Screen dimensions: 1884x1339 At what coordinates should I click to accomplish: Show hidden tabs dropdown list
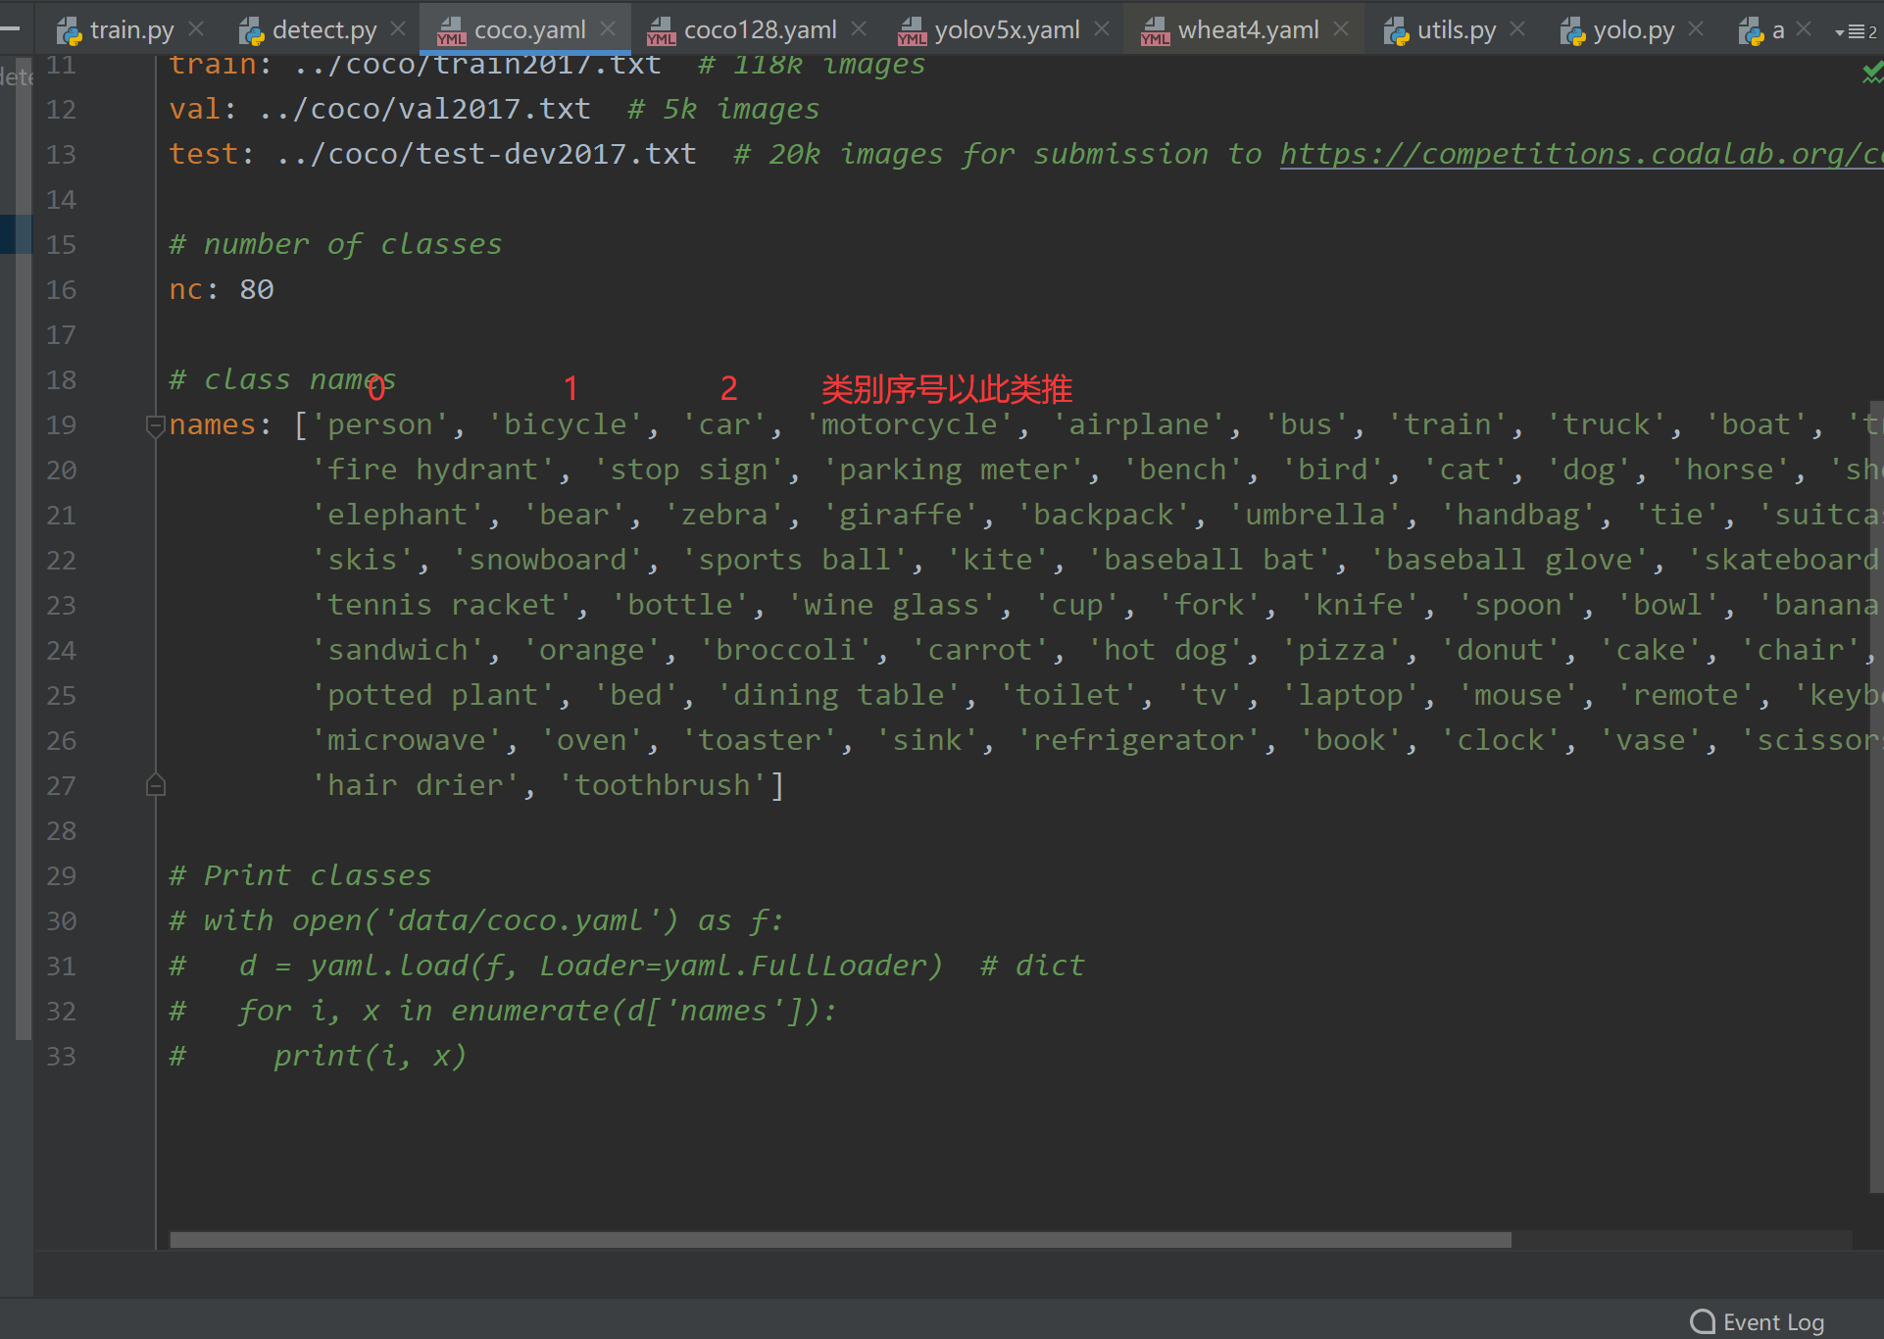pyautogui.click(x=1855, y=31)
